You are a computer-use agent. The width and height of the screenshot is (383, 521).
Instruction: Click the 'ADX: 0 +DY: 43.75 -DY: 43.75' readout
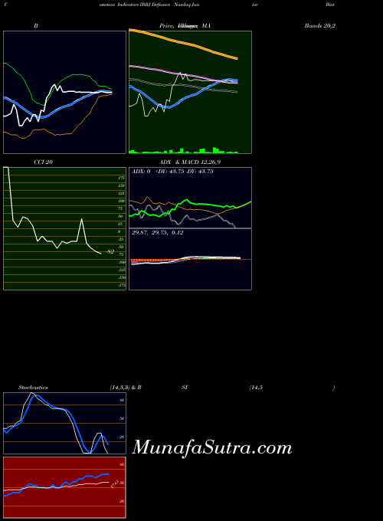tap(172, 172)
